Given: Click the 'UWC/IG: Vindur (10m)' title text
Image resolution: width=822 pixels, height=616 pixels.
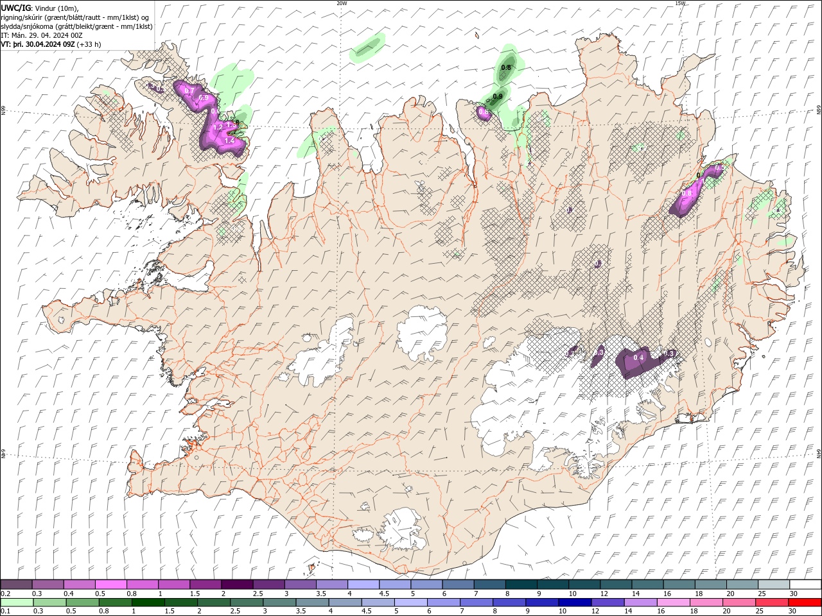Looking at the screenshot, I should pos(39,8).
